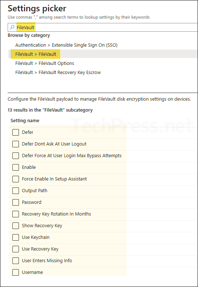This screenshot has height=287, width=198.
Task: Enable Recovery Key Rotation In Months checkbox
Action: click(x=16, y=214)
